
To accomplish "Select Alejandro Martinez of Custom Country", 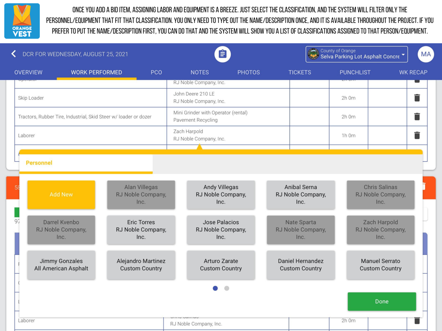I will [141, 265].
